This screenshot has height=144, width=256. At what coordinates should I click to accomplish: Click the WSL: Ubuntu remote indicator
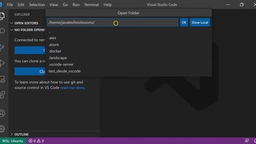pyautogui.click(x=13, y=141)
